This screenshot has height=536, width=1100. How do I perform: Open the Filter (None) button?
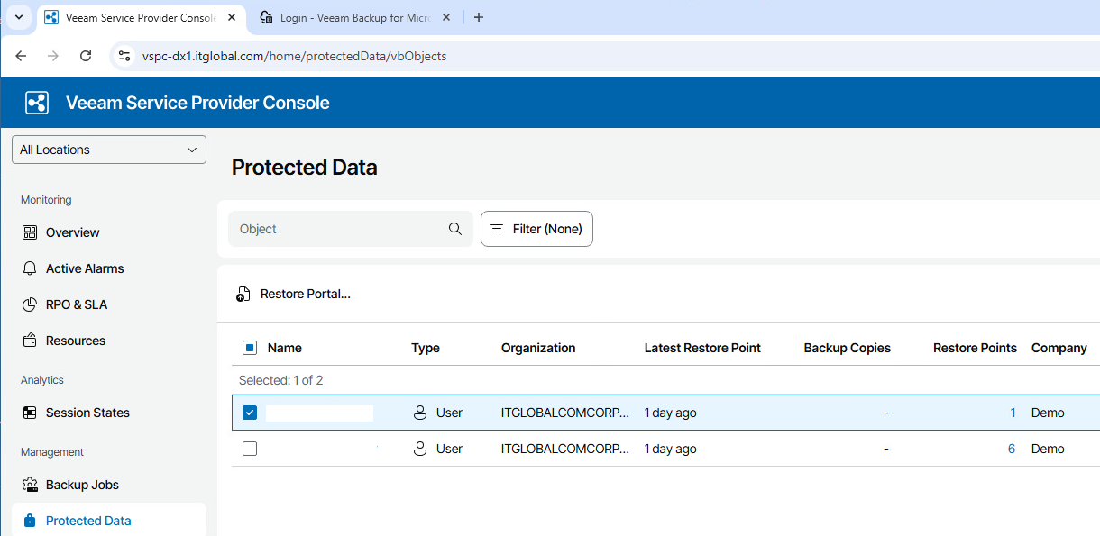tap(536, 229)
